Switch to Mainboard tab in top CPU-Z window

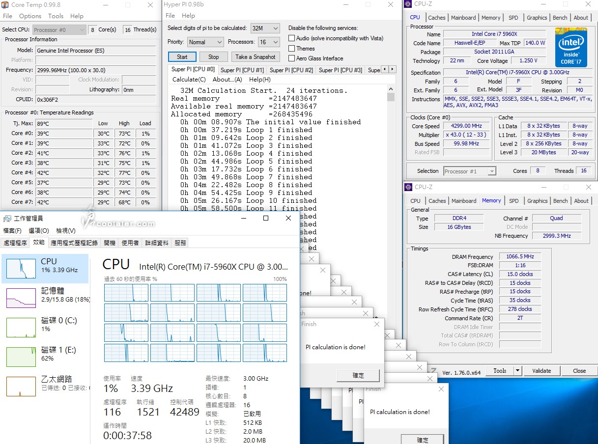tap(463, 18)
